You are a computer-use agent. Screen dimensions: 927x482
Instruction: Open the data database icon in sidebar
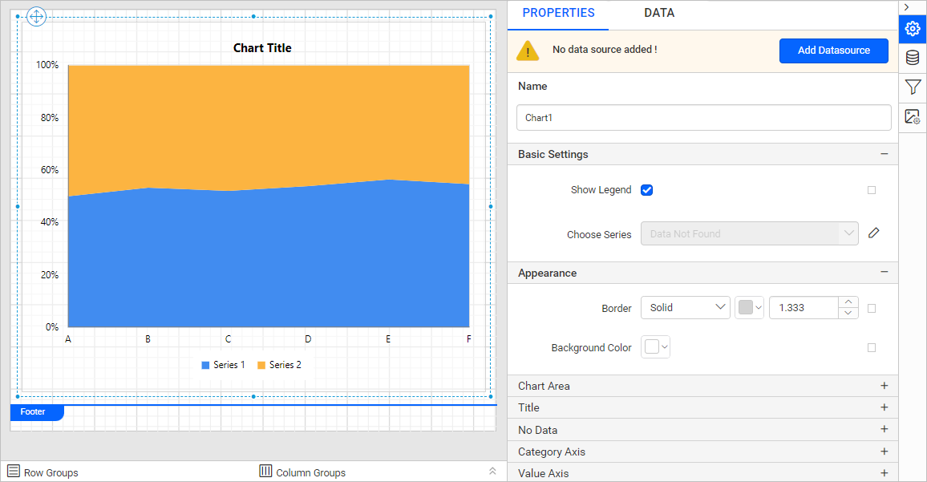[x=912, y=58]
